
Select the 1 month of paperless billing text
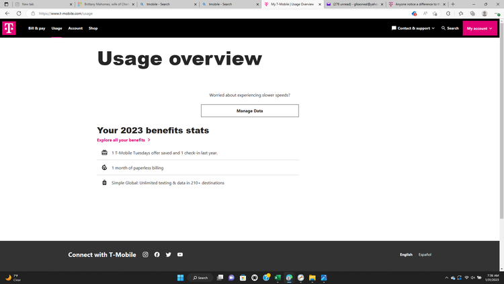(x=138, y=168)
